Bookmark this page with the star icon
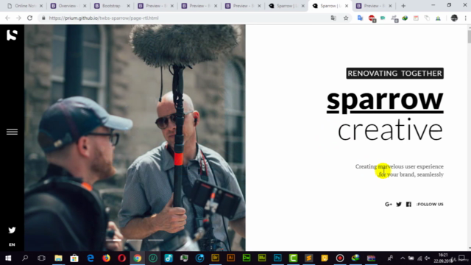This screenshot has width=471, height=265. pos(346,18)
